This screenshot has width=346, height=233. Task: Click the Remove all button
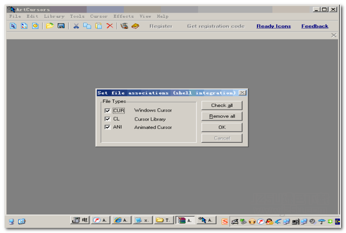pos(222,116)
